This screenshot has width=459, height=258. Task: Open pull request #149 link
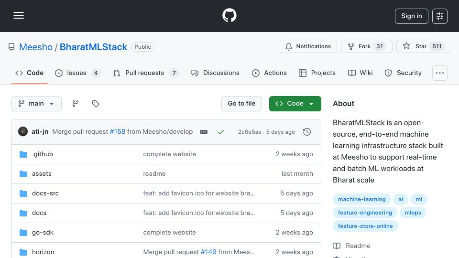pos(208,252)
